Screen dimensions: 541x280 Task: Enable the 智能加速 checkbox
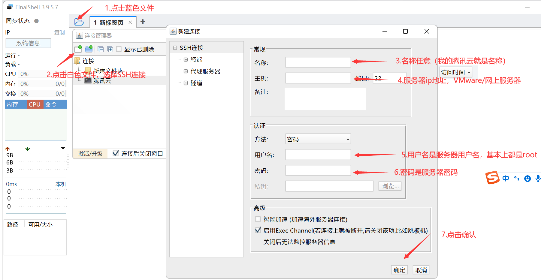pos(258,219)
